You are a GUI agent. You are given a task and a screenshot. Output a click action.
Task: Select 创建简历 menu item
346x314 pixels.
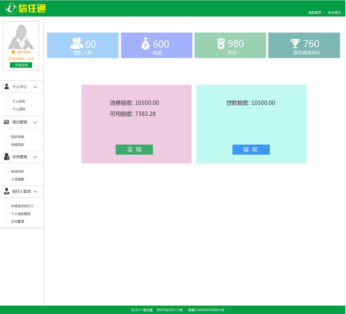coord(18,145)
